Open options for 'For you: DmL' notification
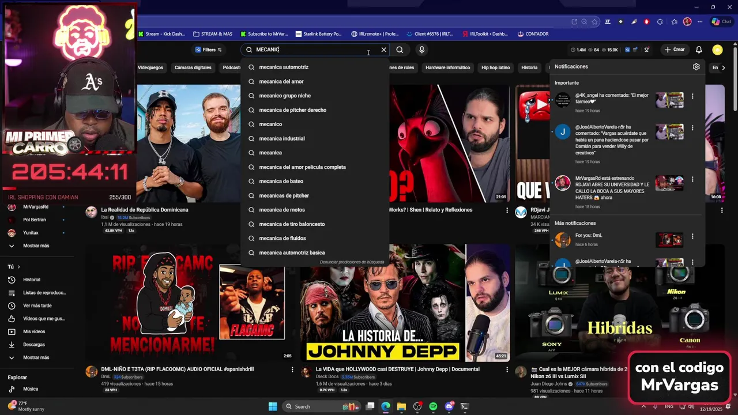Viewport: 738px width, 415px height. (x=692, y=236)
